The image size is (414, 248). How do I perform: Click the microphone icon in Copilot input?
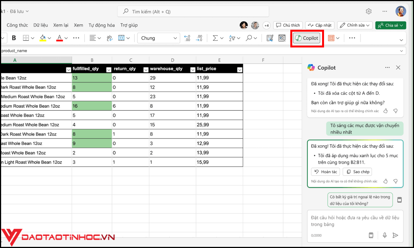pyautogui.click(x=384, y=235)
